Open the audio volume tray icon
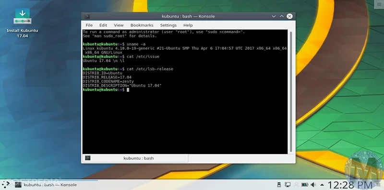 (313, 185)
